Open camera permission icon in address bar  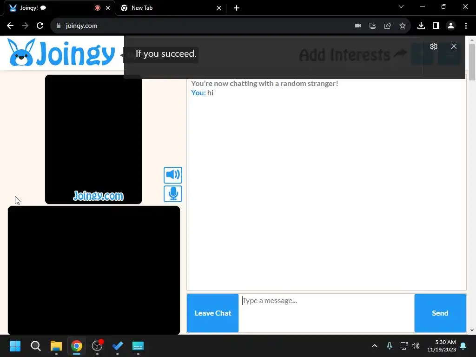pyautogui.click(x=358, y=26)
